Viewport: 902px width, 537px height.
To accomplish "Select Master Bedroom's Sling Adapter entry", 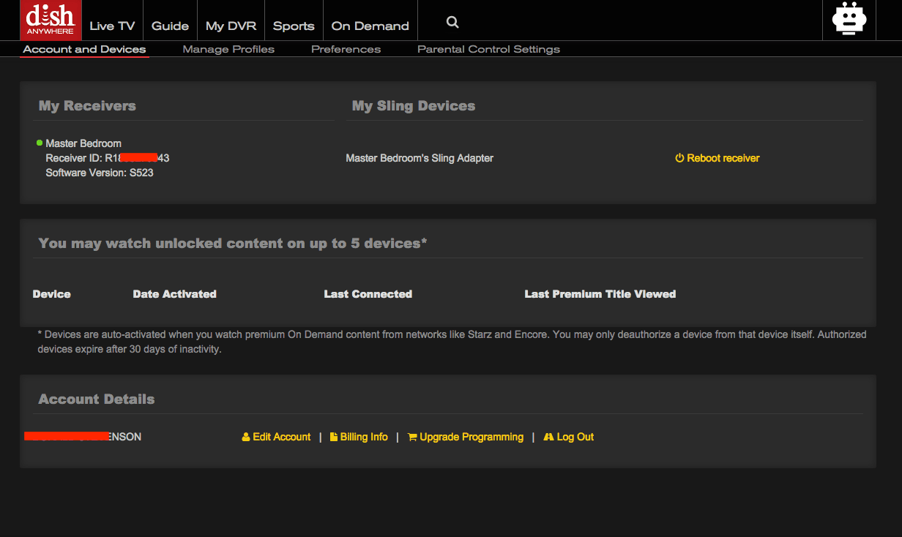I will [x=420, y=158].
